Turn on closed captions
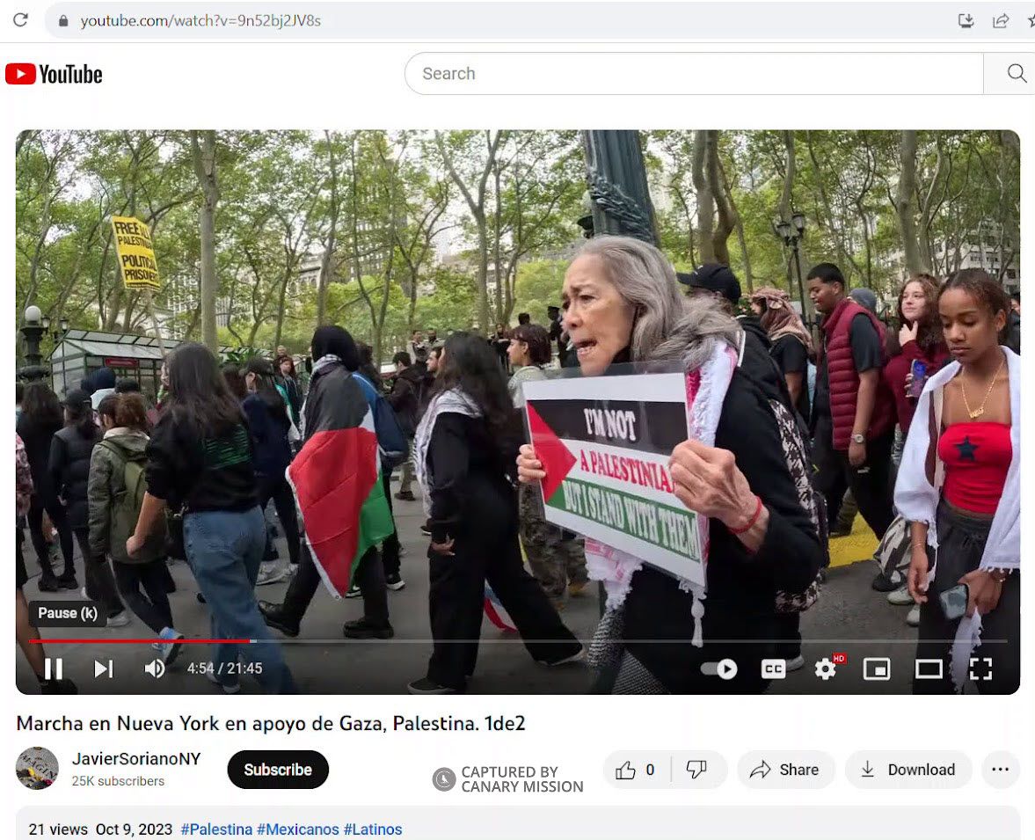 click(773, 669)
